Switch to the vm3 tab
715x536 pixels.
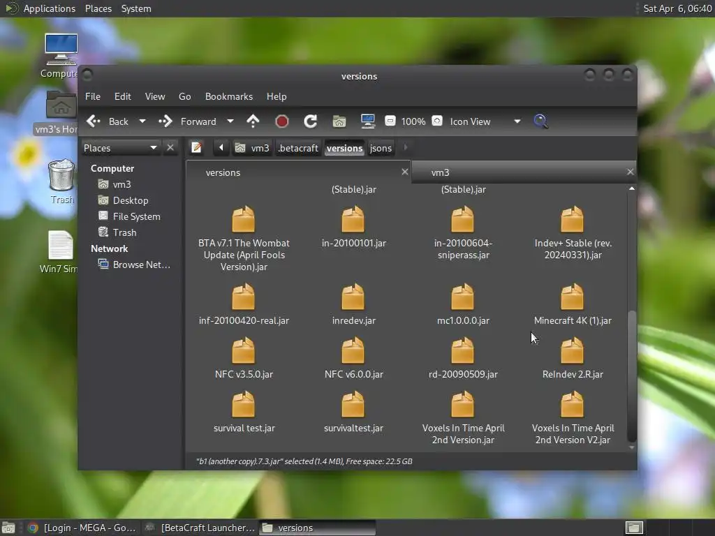tap(440, 172)
